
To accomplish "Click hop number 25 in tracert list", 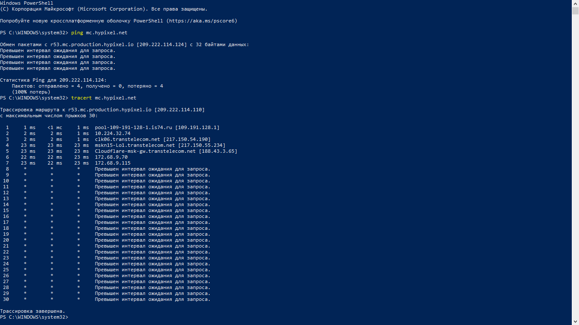I will pyautogui.click(x=6, y=270).
